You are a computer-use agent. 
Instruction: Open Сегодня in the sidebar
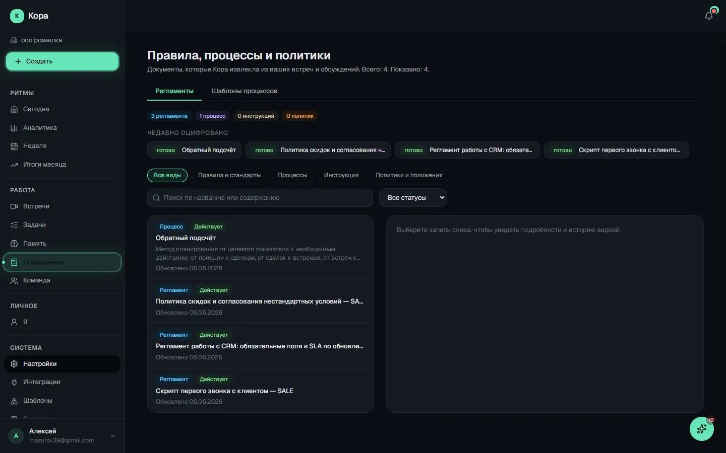63,109
